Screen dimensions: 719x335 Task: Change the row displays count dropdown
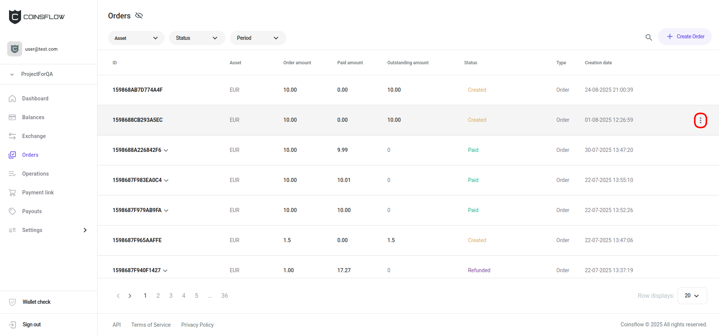692,296
